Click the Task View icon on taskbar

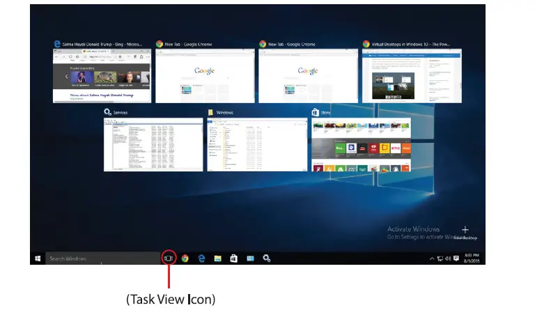click(169, 258)
